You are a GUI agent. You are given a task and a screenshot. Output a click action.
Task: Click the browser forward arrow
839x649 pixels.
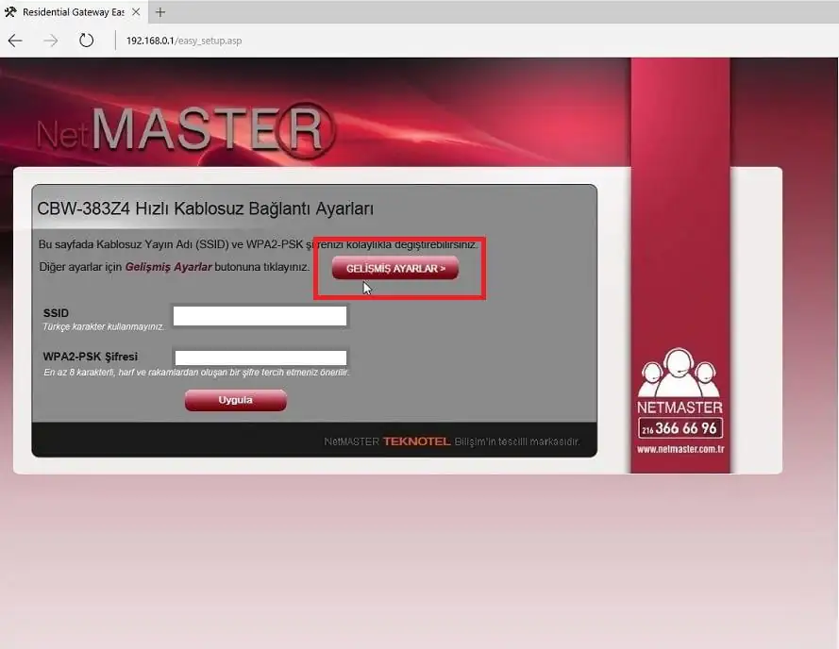tap(49, 41)
